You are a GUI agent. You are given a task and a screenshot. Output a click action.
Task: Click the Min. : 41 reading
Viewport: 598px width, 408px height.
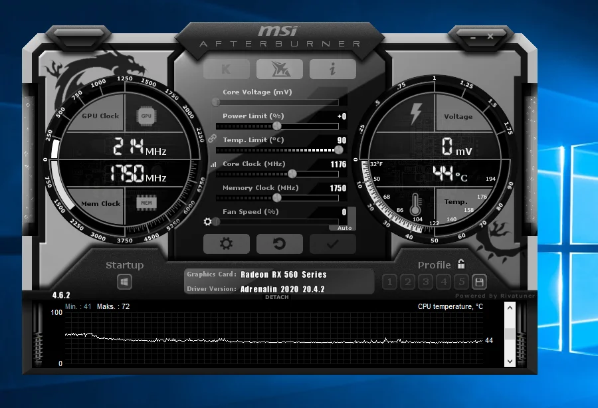click(78, 306)
